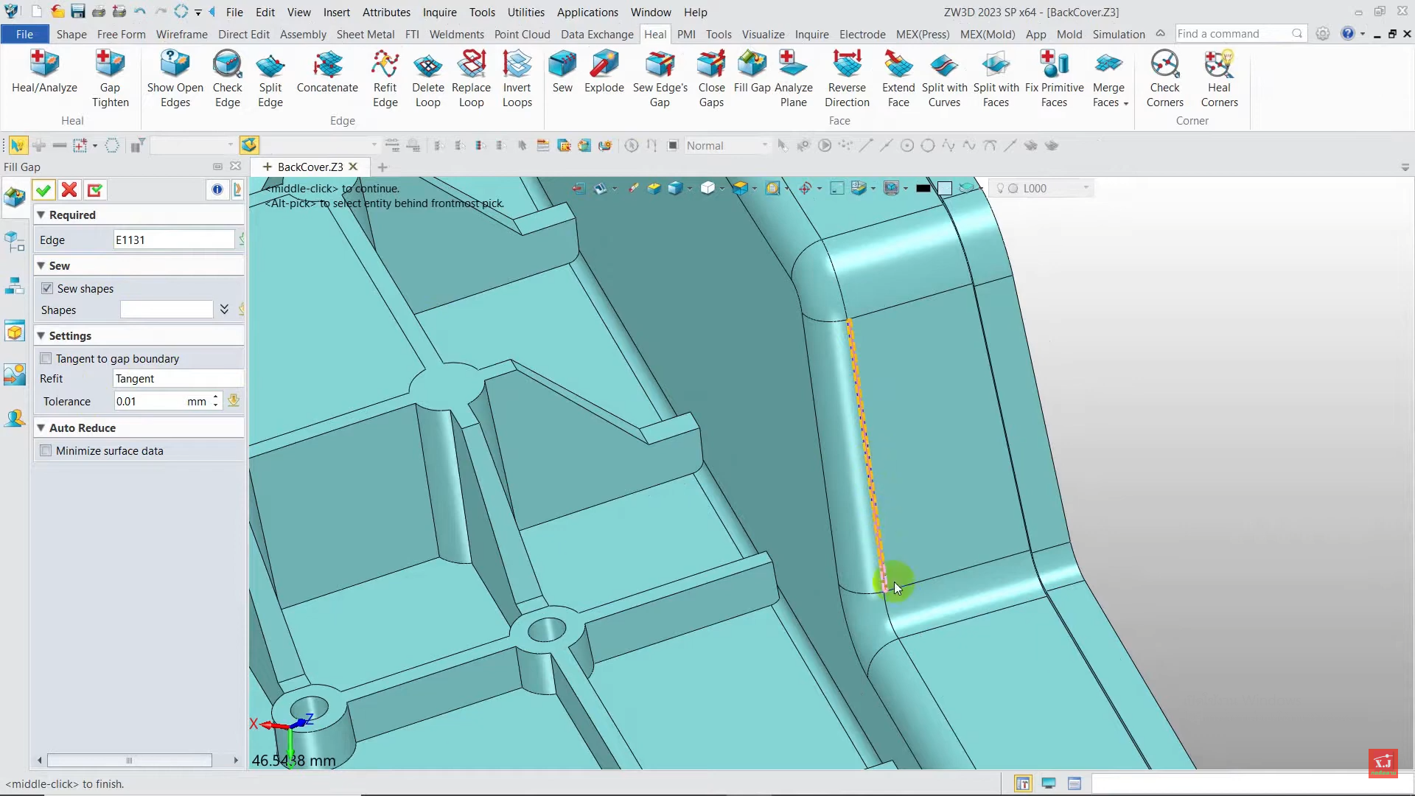Click the Refit Edge icon
The image size is (1415, 796).
point(385,65)
